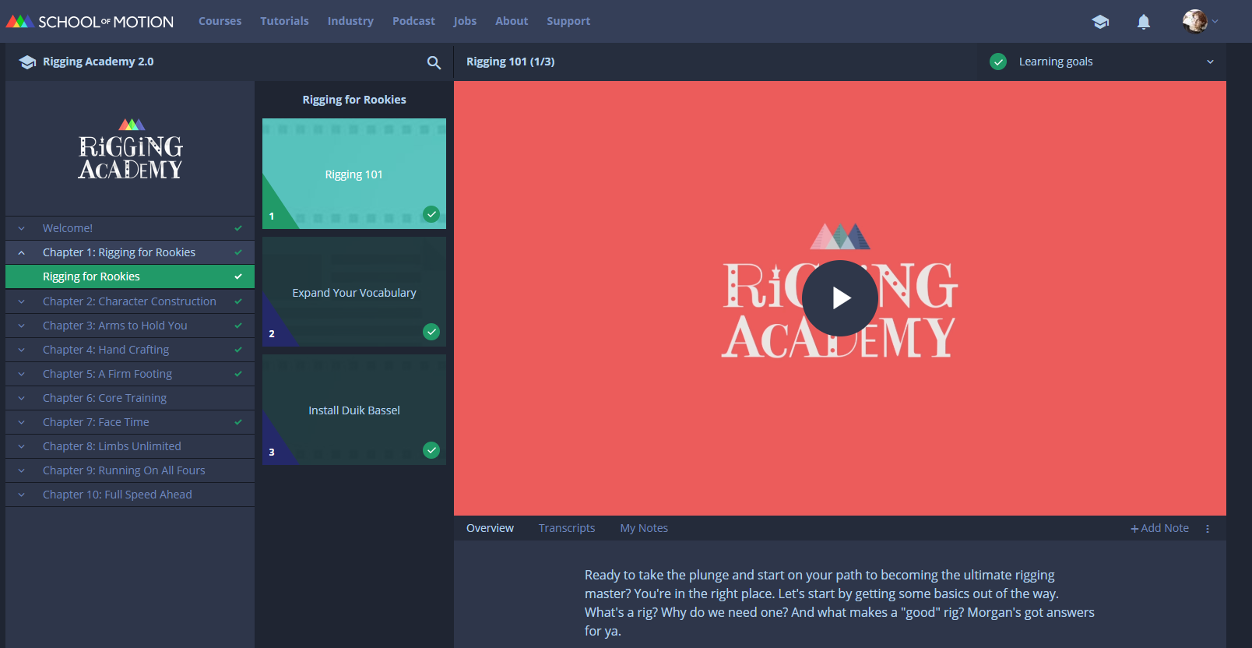Collapse Chapter 1 Rigging for Rookies chevron

pyautogui.click(x=22, y=252)
